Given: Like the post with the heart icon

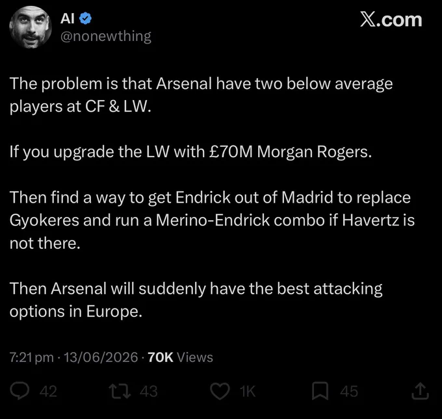Looking at the screenshot, I should point(220,391).
